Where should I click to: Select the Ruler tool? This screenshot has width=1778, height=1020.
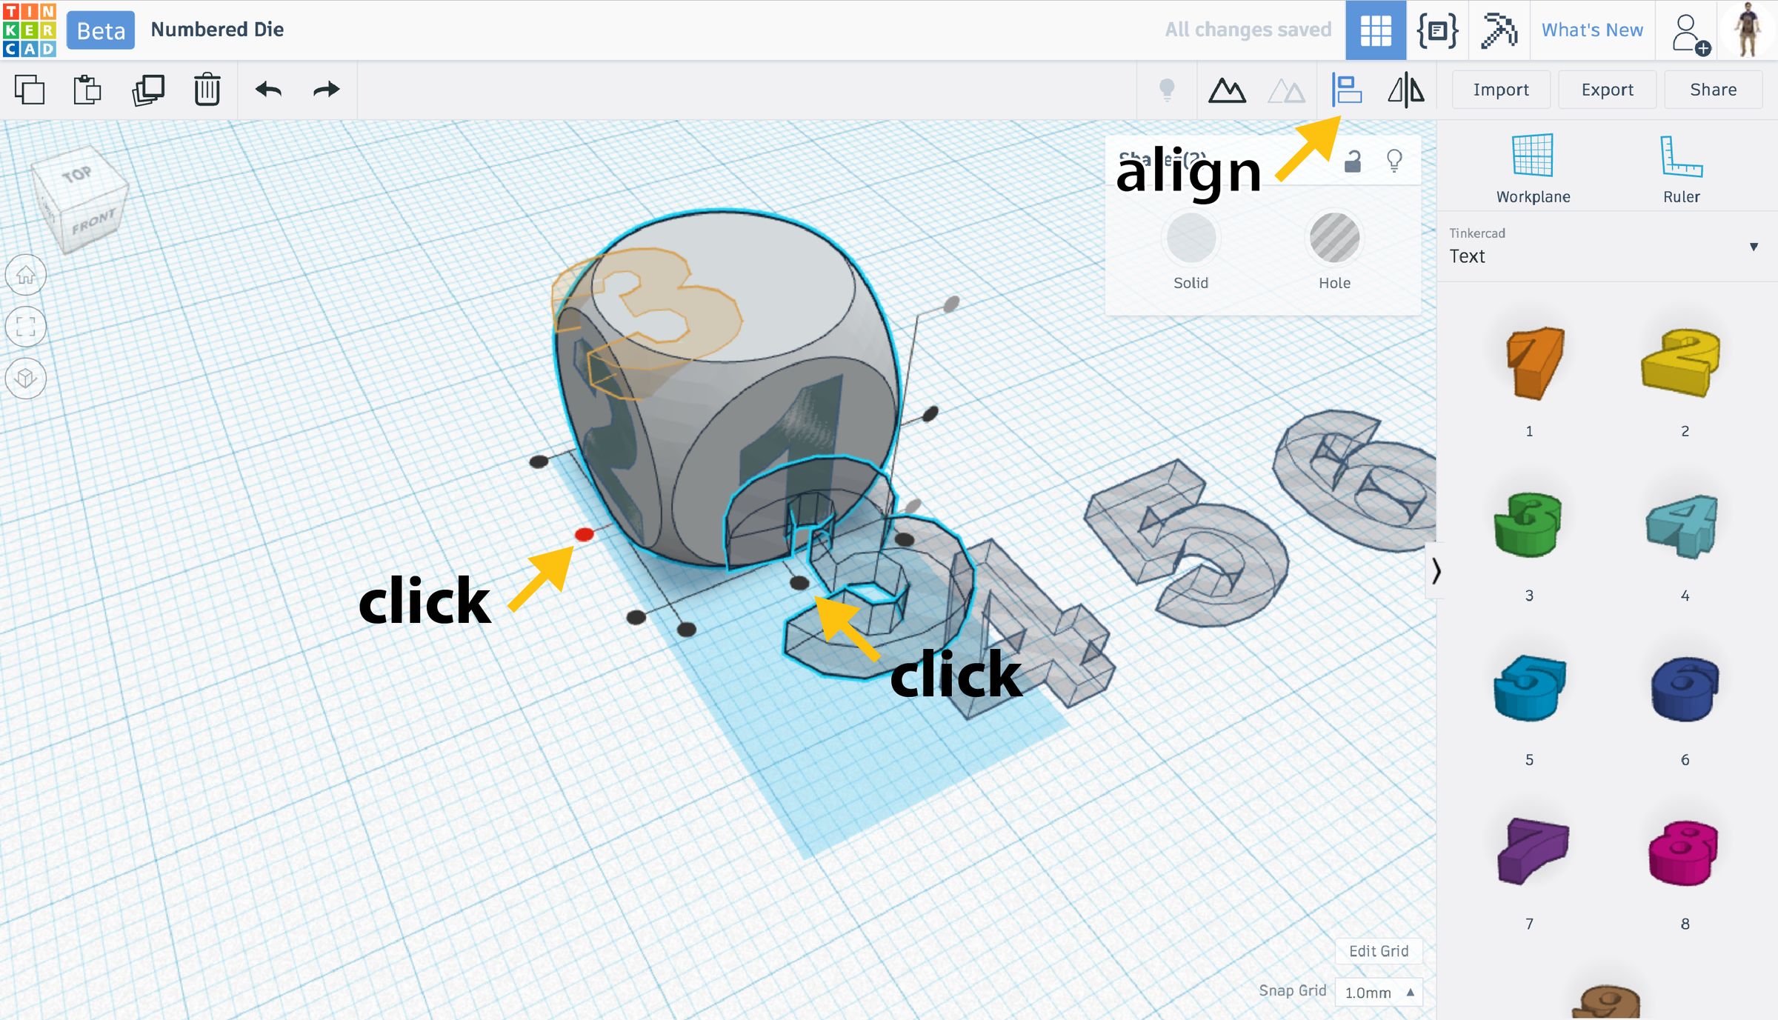click(x=1681, y=169)
